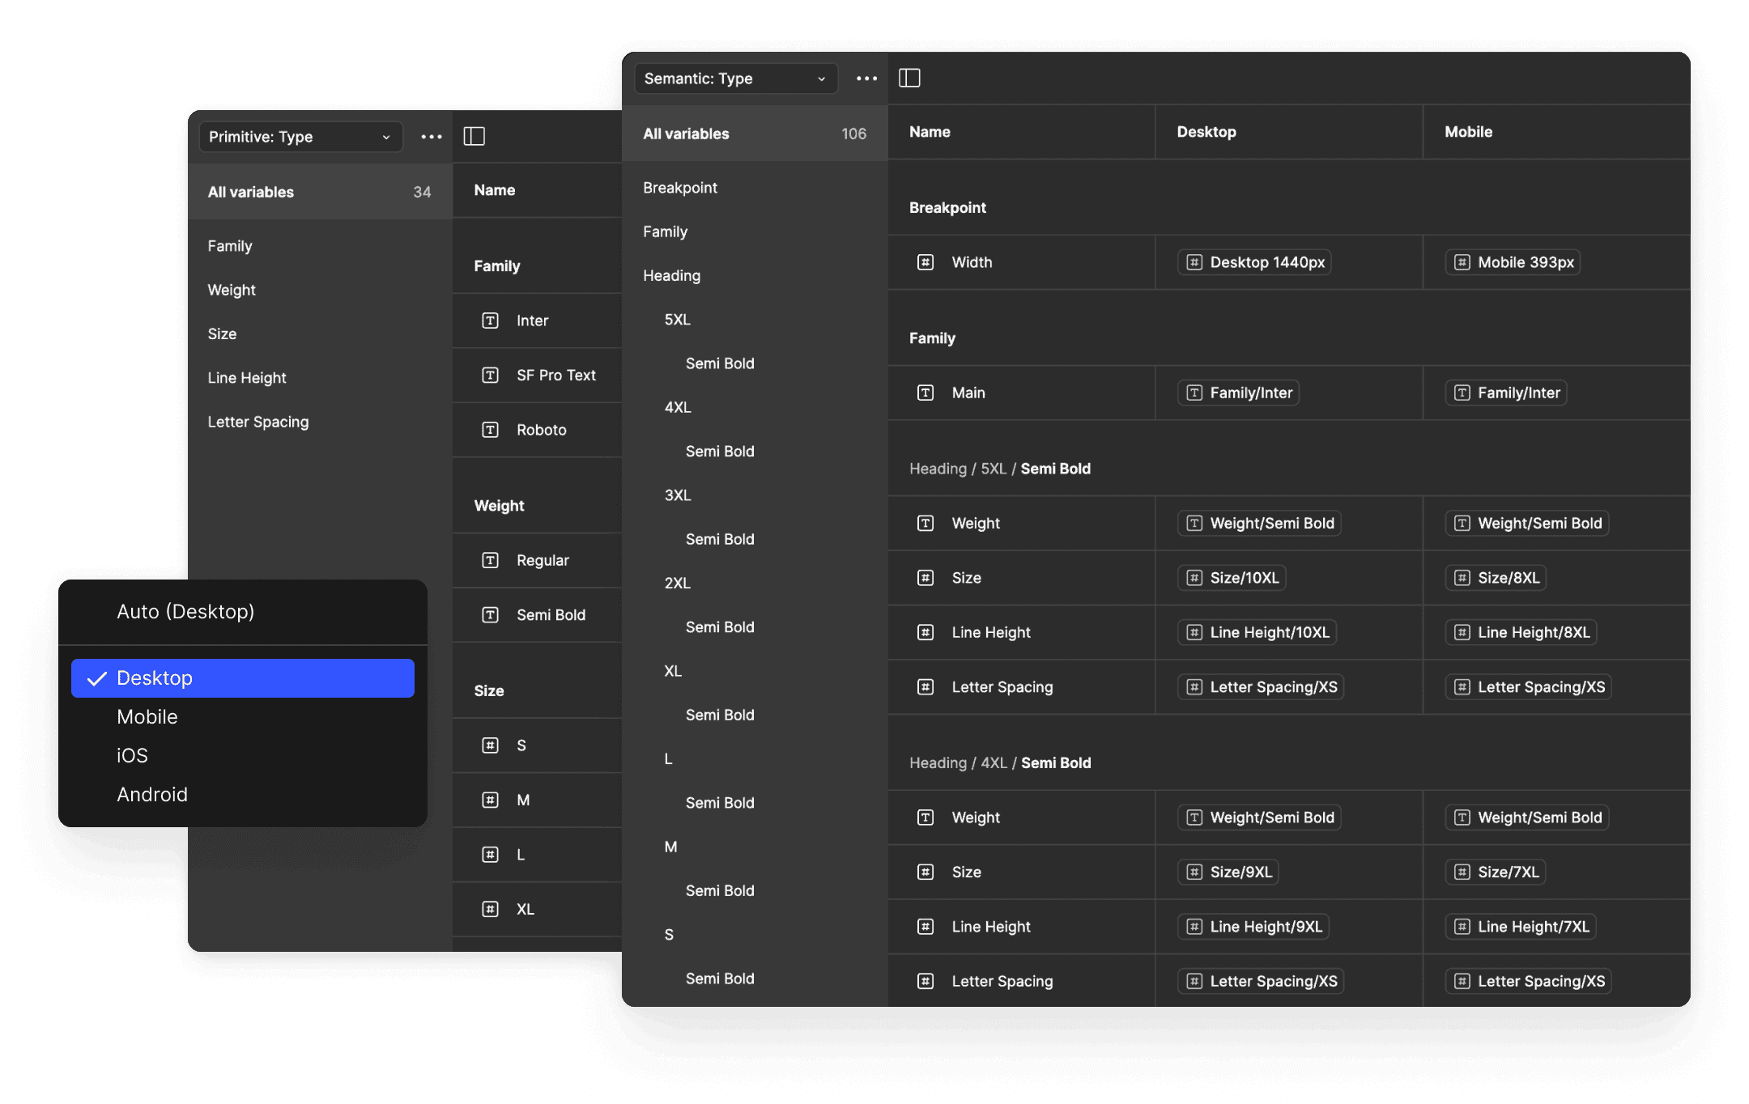Viewport: 1749px width, 1104px height.
Task: Click the Mobile Size/8XL alias chip
Action: 1496,578
